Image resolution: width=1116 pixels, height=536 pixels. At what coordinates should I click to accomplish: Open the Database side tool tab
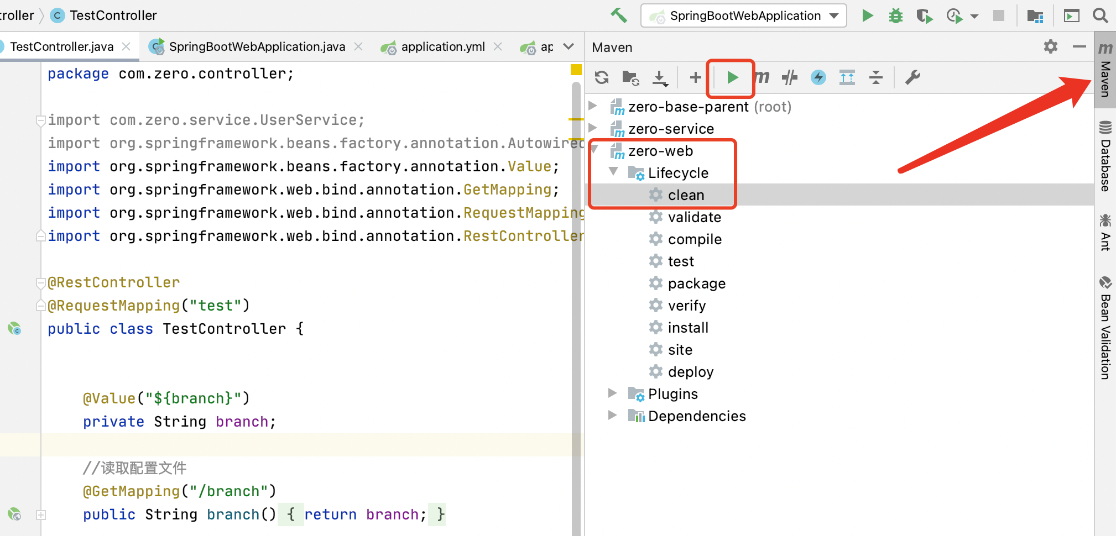tap(1105, 156)
